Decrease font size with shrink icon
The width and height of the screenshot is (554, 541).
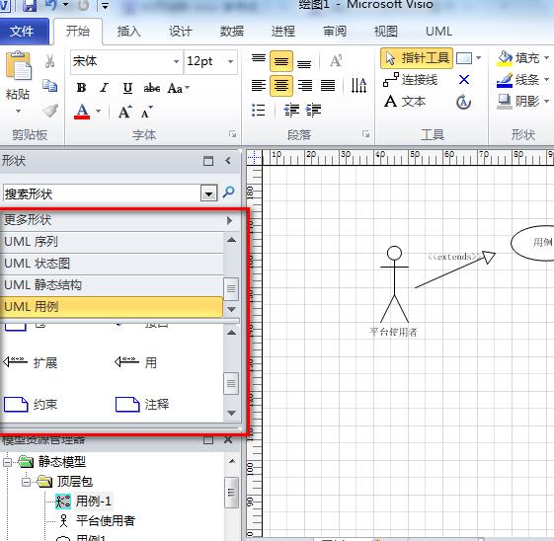click(x=146, y=112)
